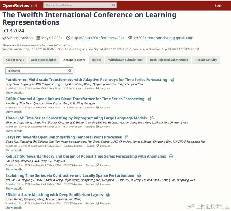Expand Show details under Explaining Time Series
231x211 pixels.
point(14,189)
